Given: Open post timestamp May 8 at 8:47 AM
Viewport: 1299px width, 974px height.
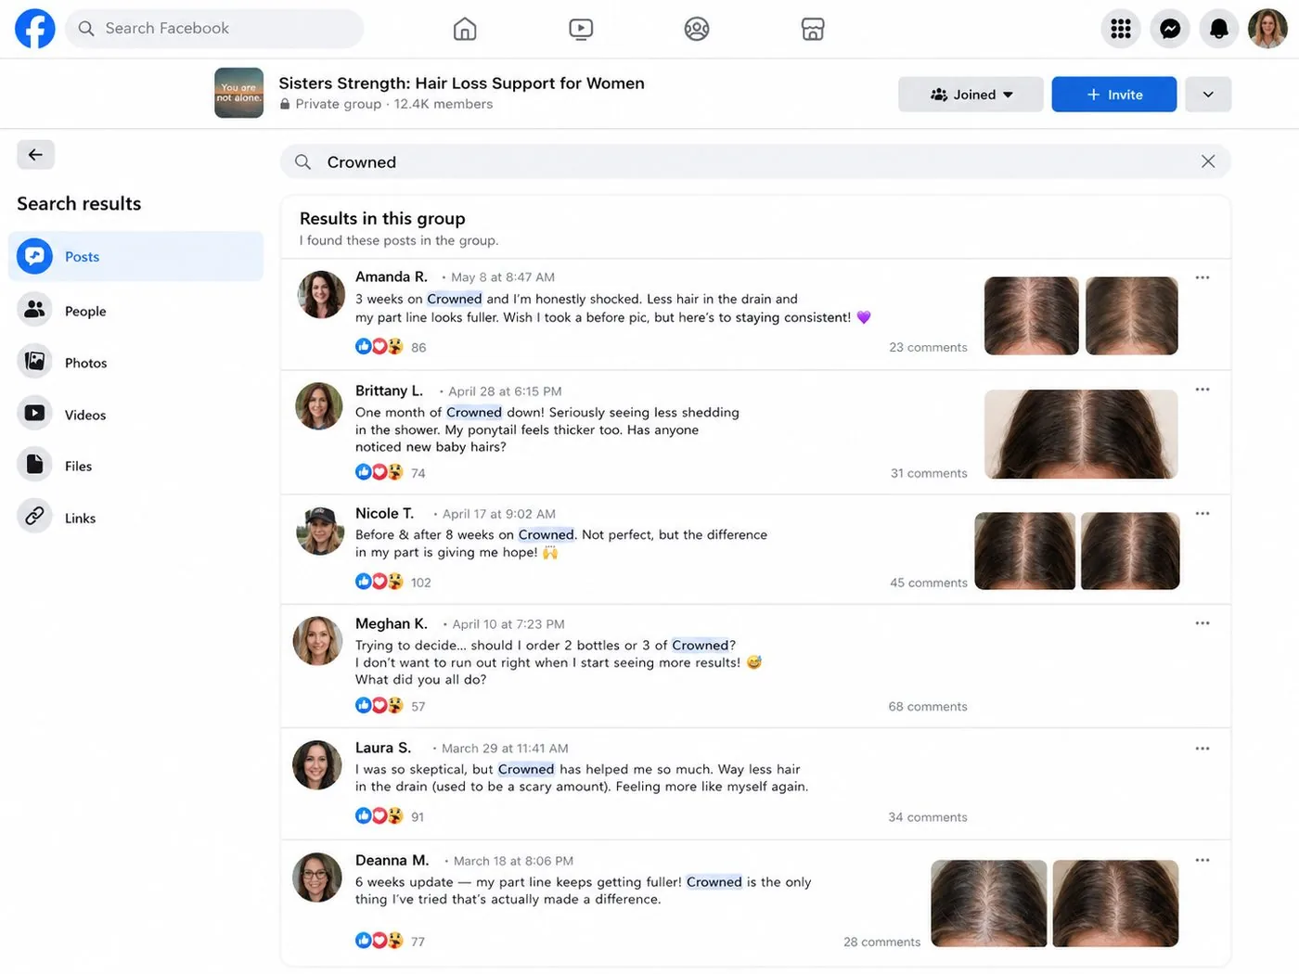Looking at the screenshot, I should click(503, 277).
